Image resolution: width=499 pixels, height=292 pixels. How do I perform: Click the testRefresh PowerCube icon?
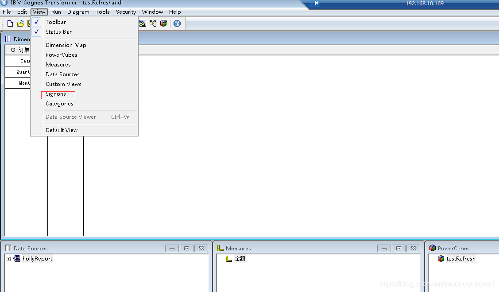tap(441, 259)
